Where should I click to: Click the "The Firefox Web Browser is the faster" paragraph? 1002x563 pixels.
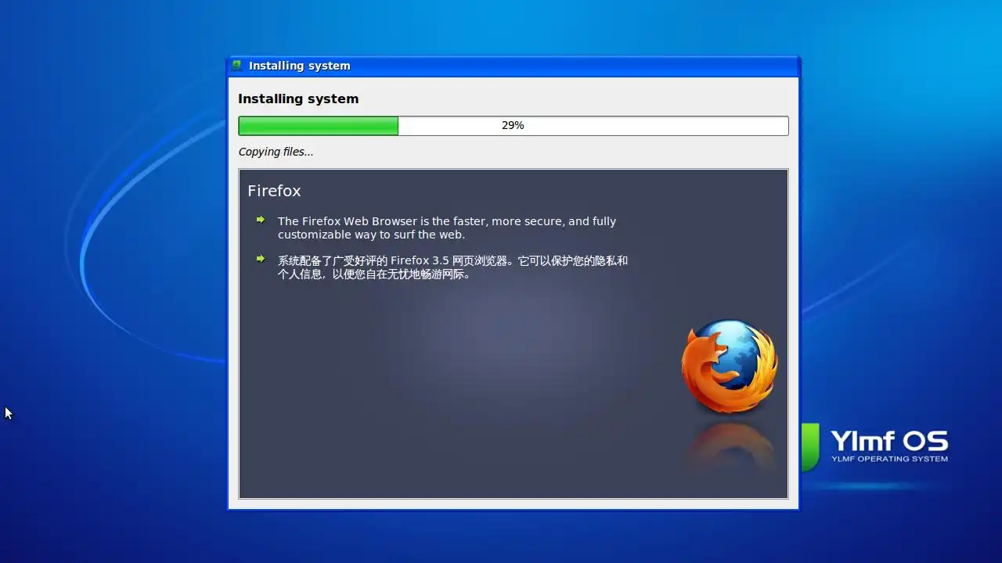447,228
